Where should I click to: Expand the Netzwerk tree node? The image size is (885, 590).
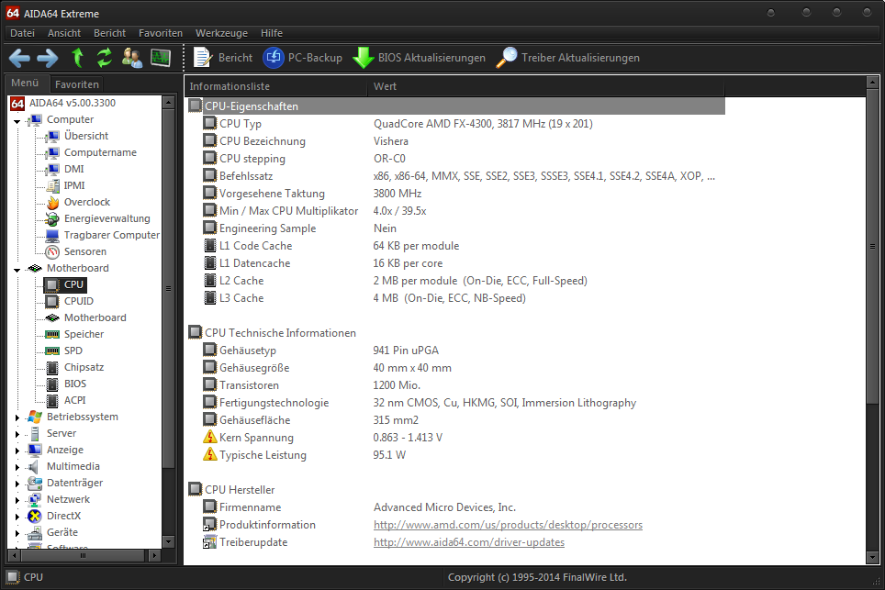(17, 500)
